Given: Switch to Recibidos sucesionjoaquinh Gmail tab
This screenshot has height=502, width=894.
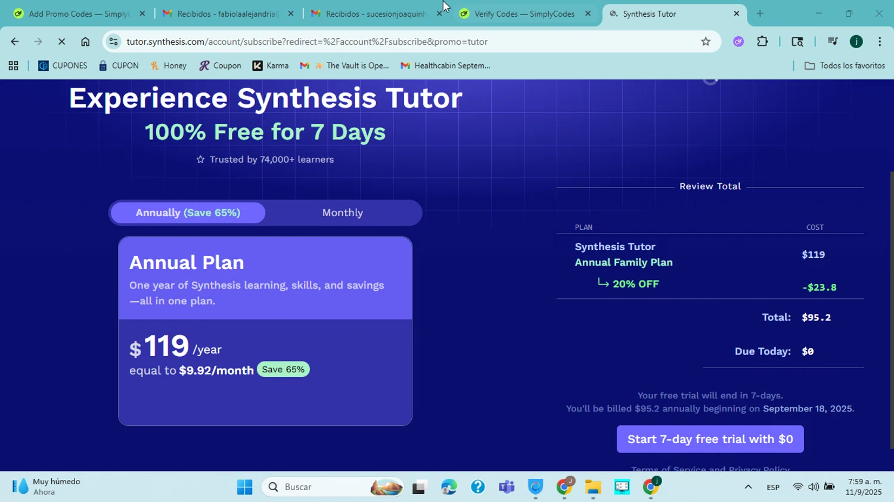Looking at the screenshot, I should tap(375, 14).
